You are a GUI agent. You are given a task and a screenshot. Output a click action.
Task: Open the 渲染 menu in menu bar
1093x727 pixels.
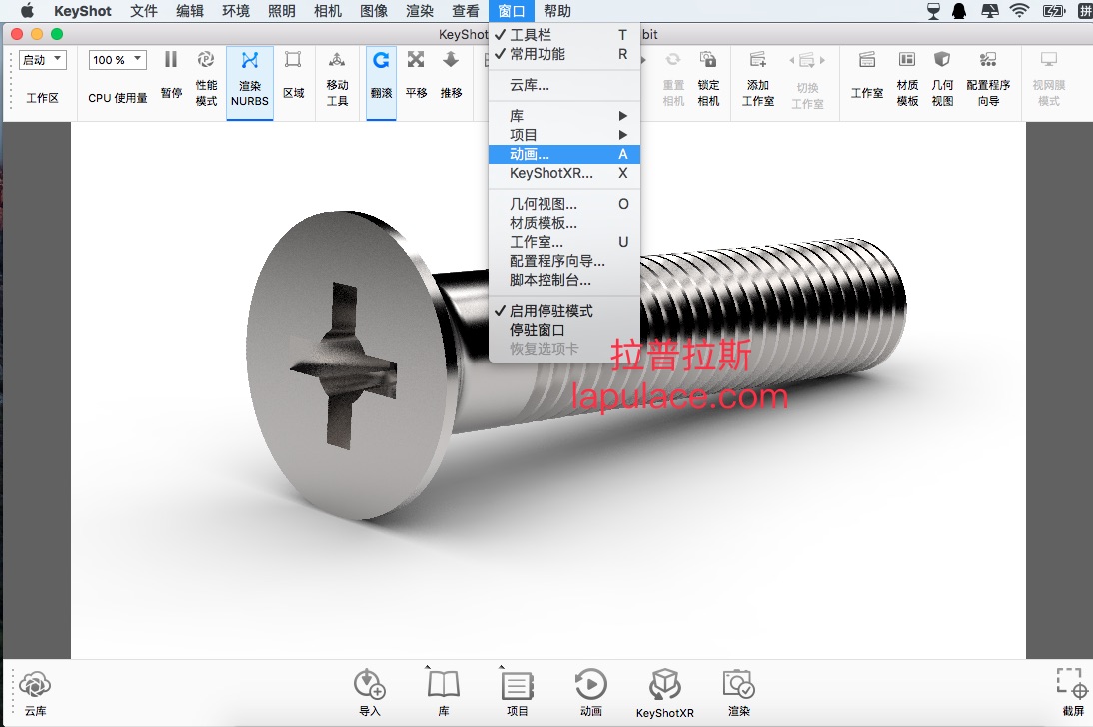[419, 11]
